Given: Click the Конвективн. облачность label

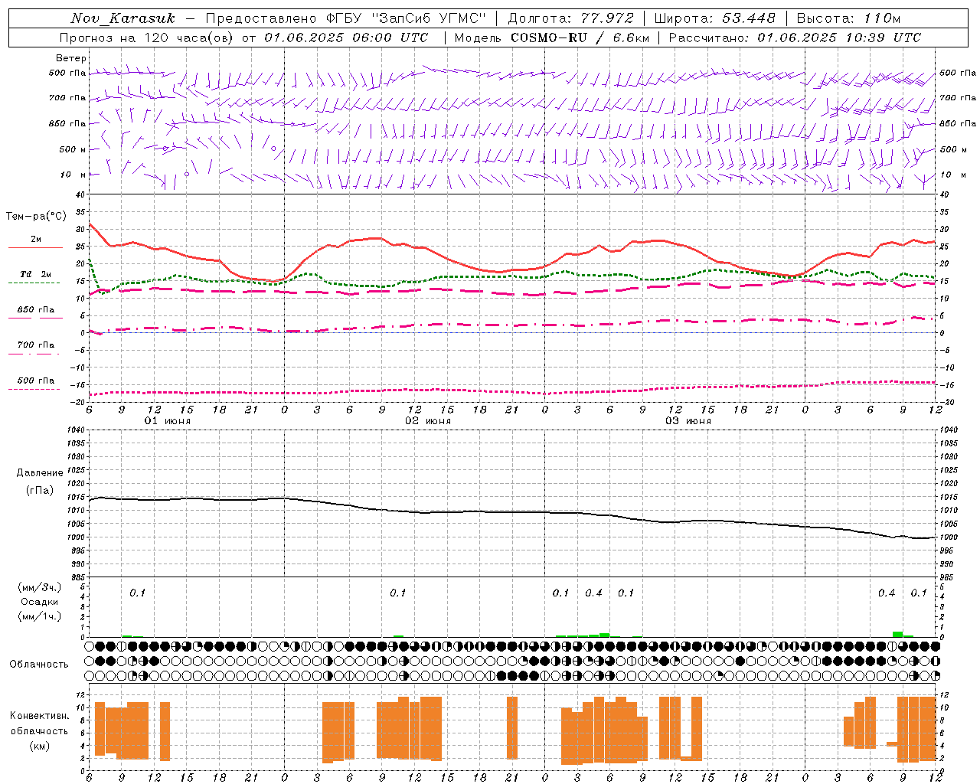Looking at the screenshot, I should tap(39, 724).
